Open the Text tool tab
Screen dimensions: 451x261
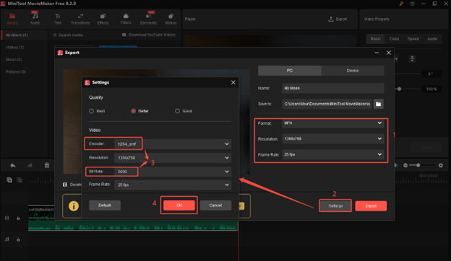[x=58, y=19]
